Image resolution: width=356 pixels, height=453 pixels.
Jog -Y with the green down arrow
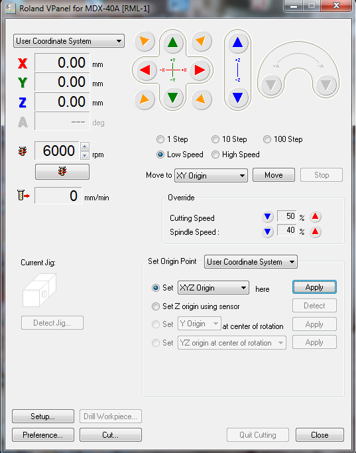[172, 97]
